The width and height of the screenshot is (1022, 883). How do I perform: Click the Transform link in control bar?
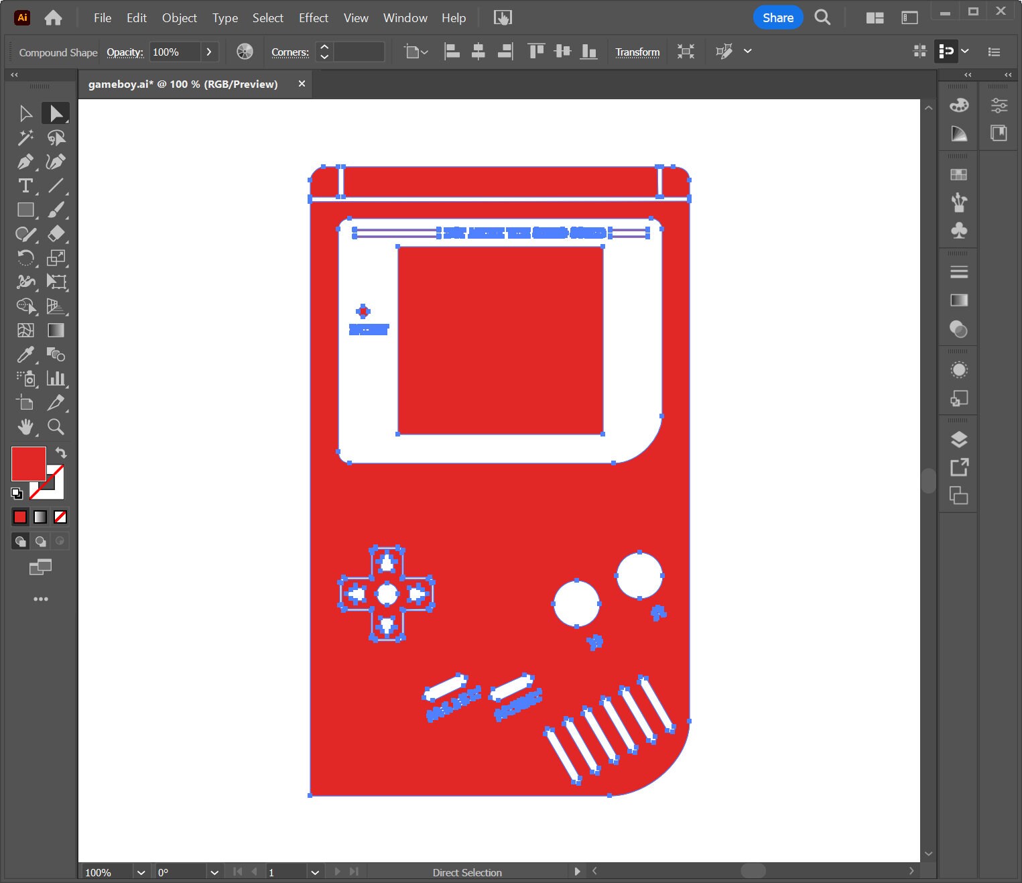637,52
